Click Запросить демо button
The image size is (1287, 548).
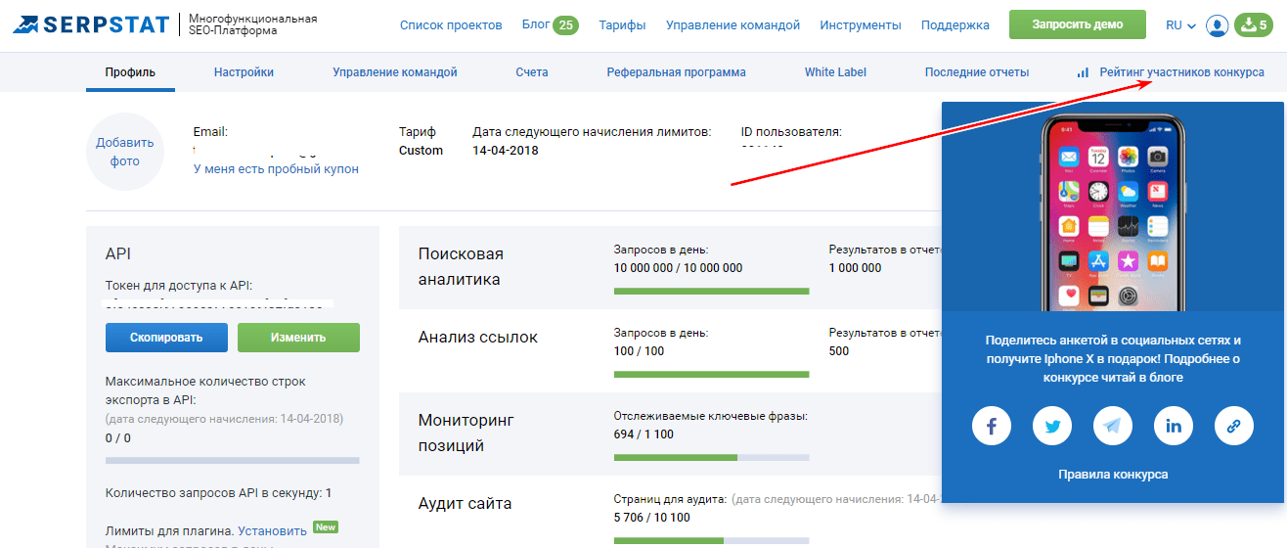point(1077,24)
